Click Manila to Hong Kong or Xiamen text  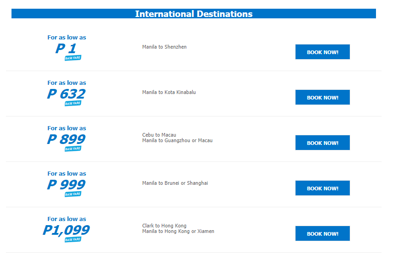tap(178, 231)
